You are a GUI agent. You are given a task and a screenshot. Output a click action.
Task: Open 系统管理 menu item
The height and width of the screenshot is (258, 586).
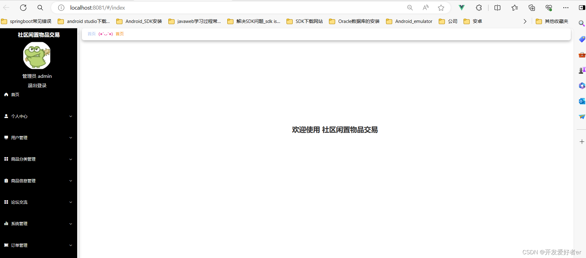38,224
